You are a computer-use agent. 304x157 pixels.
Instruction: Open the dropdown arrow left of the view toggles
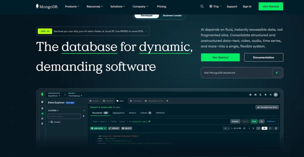[258, 128]
